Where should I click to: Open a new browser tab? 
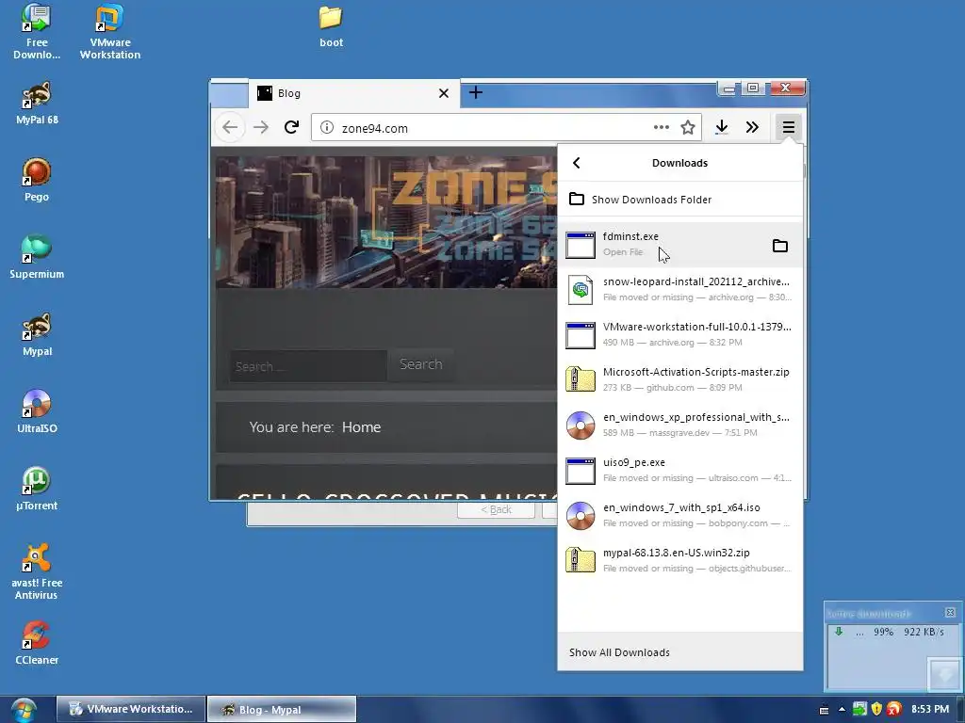point(476,93)
